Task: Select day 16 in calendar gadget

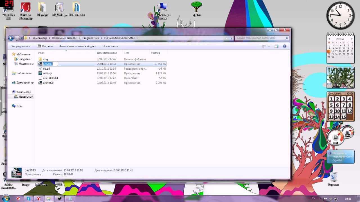Action: click(332, 51)
